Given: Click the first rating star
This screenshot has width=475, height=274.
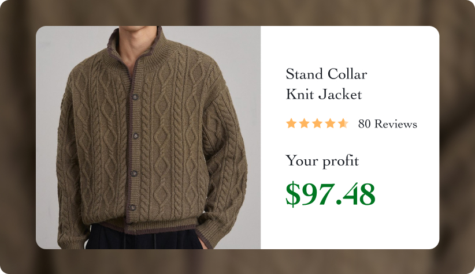Looking at the screenshot, I should 291,123.
